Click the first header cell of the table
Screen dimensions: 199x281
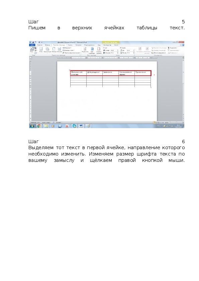click(78, 73)
